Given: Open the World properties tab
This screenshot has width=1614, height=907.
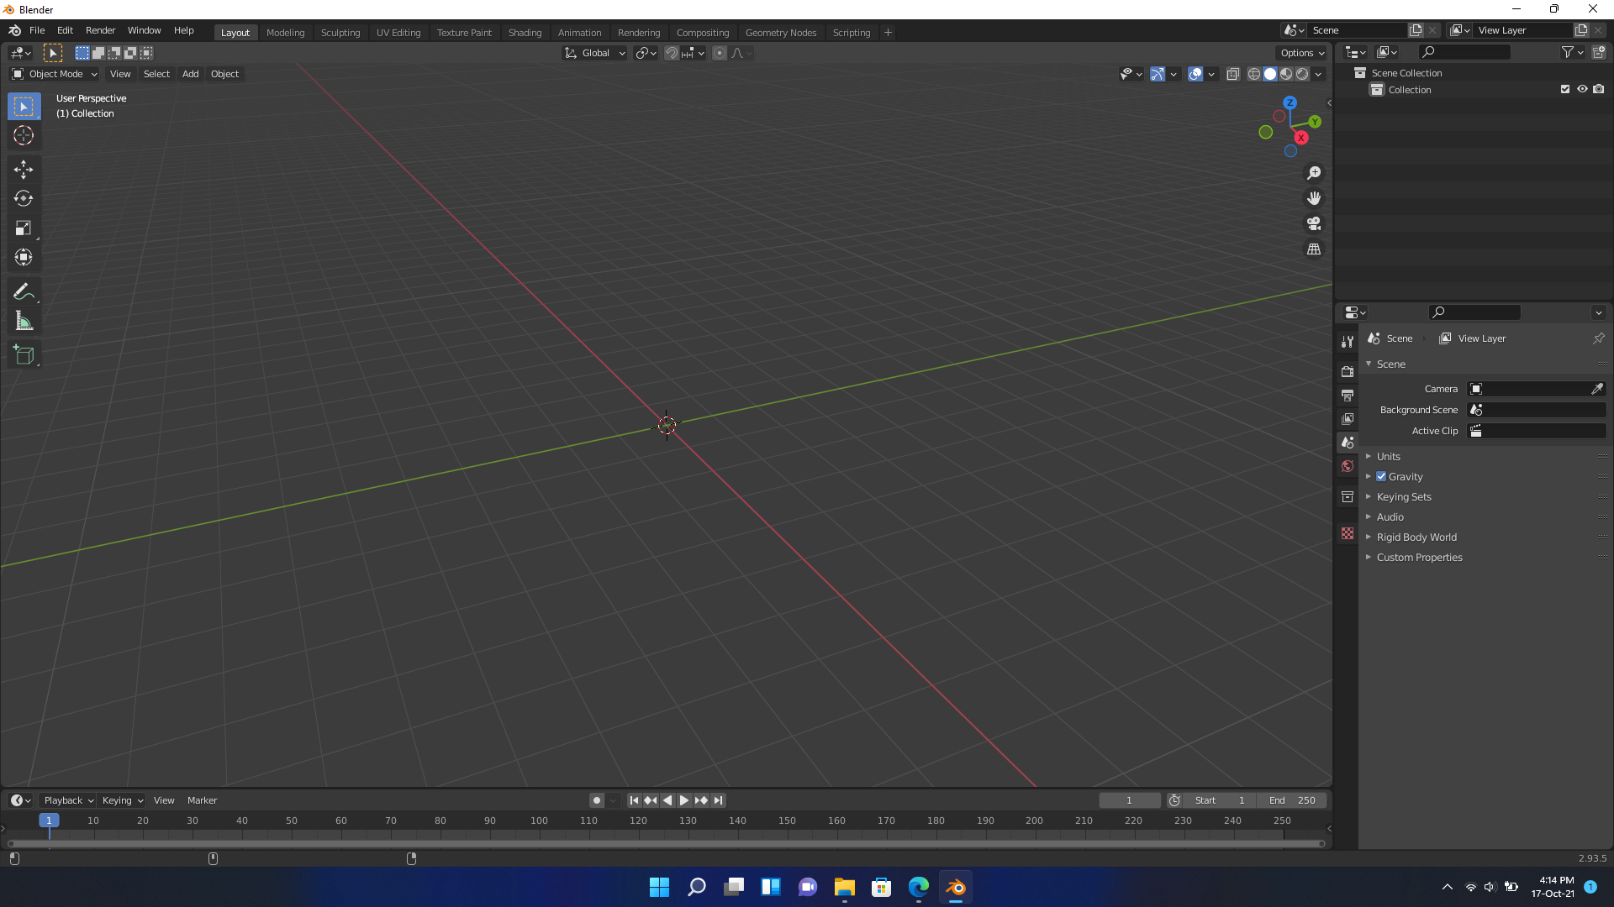Looking at the screenshot, I should point(1348,466).
